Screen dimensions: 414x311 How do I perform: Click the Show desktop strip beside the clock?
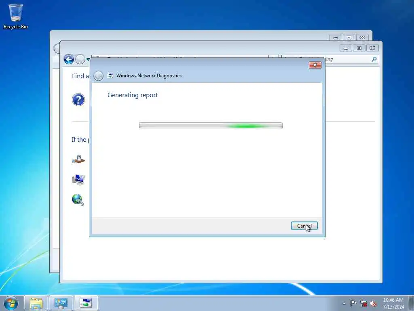click(x=411, y=303)
